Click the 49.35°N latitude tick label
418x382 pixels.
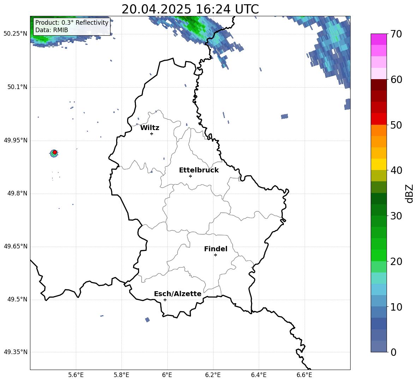16,352
